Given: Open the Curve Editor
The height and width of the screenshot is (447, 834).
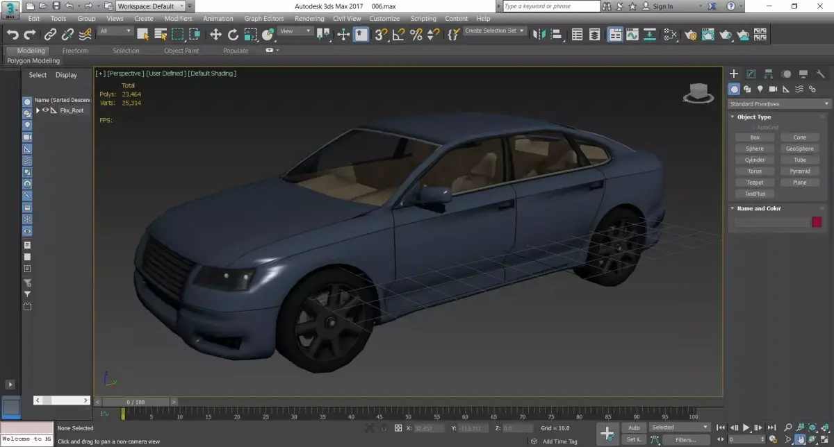Looking at the screenshot, I should (x=632, y=35).
